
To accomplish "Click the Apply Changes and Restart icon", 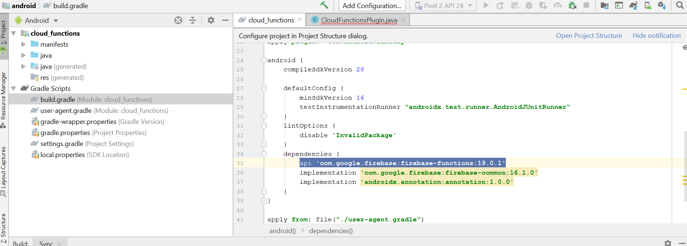I will [x=500, y=6].
